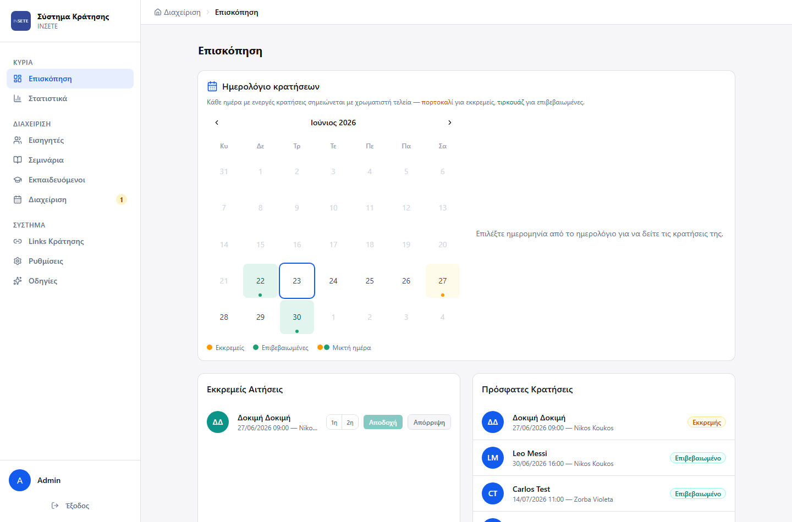Click the notification badge 1 on Διαχείριση
The width and height of the screenshot is (792, 522).
[x=122, y=199]
